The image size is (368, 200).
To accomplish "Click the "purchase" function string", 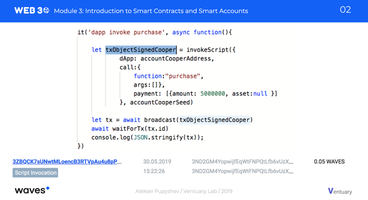I will click(x=183, y=76).
